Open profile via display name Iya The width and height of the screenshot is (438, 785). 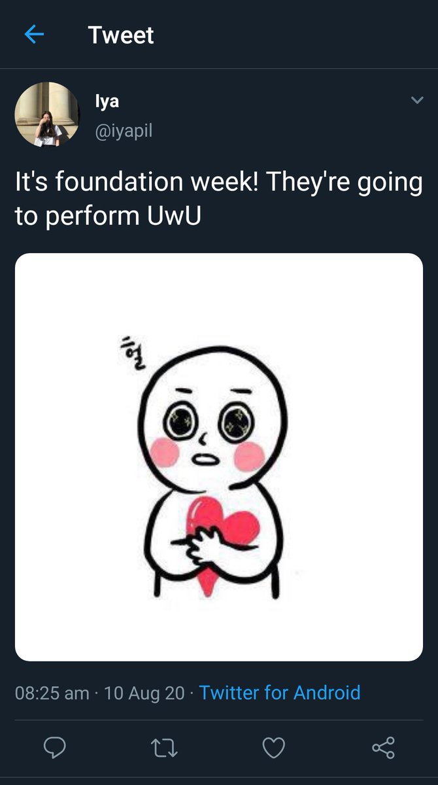[x=107, y=101]
